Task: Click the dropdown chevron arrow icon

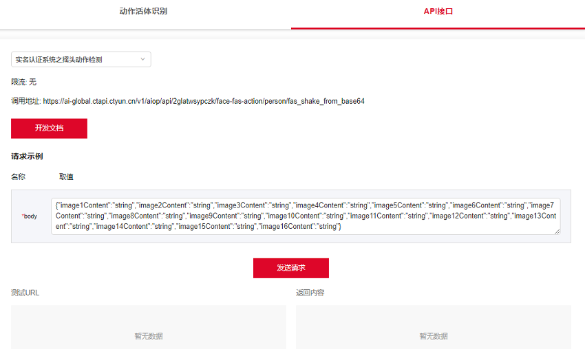Action: pyautogui.click(x=142, y=59)
